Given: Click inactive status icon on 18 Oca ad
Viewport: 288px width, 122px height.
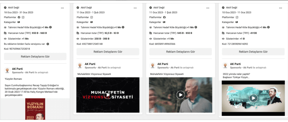Looking at the screenshot, I should click(5, 8).
